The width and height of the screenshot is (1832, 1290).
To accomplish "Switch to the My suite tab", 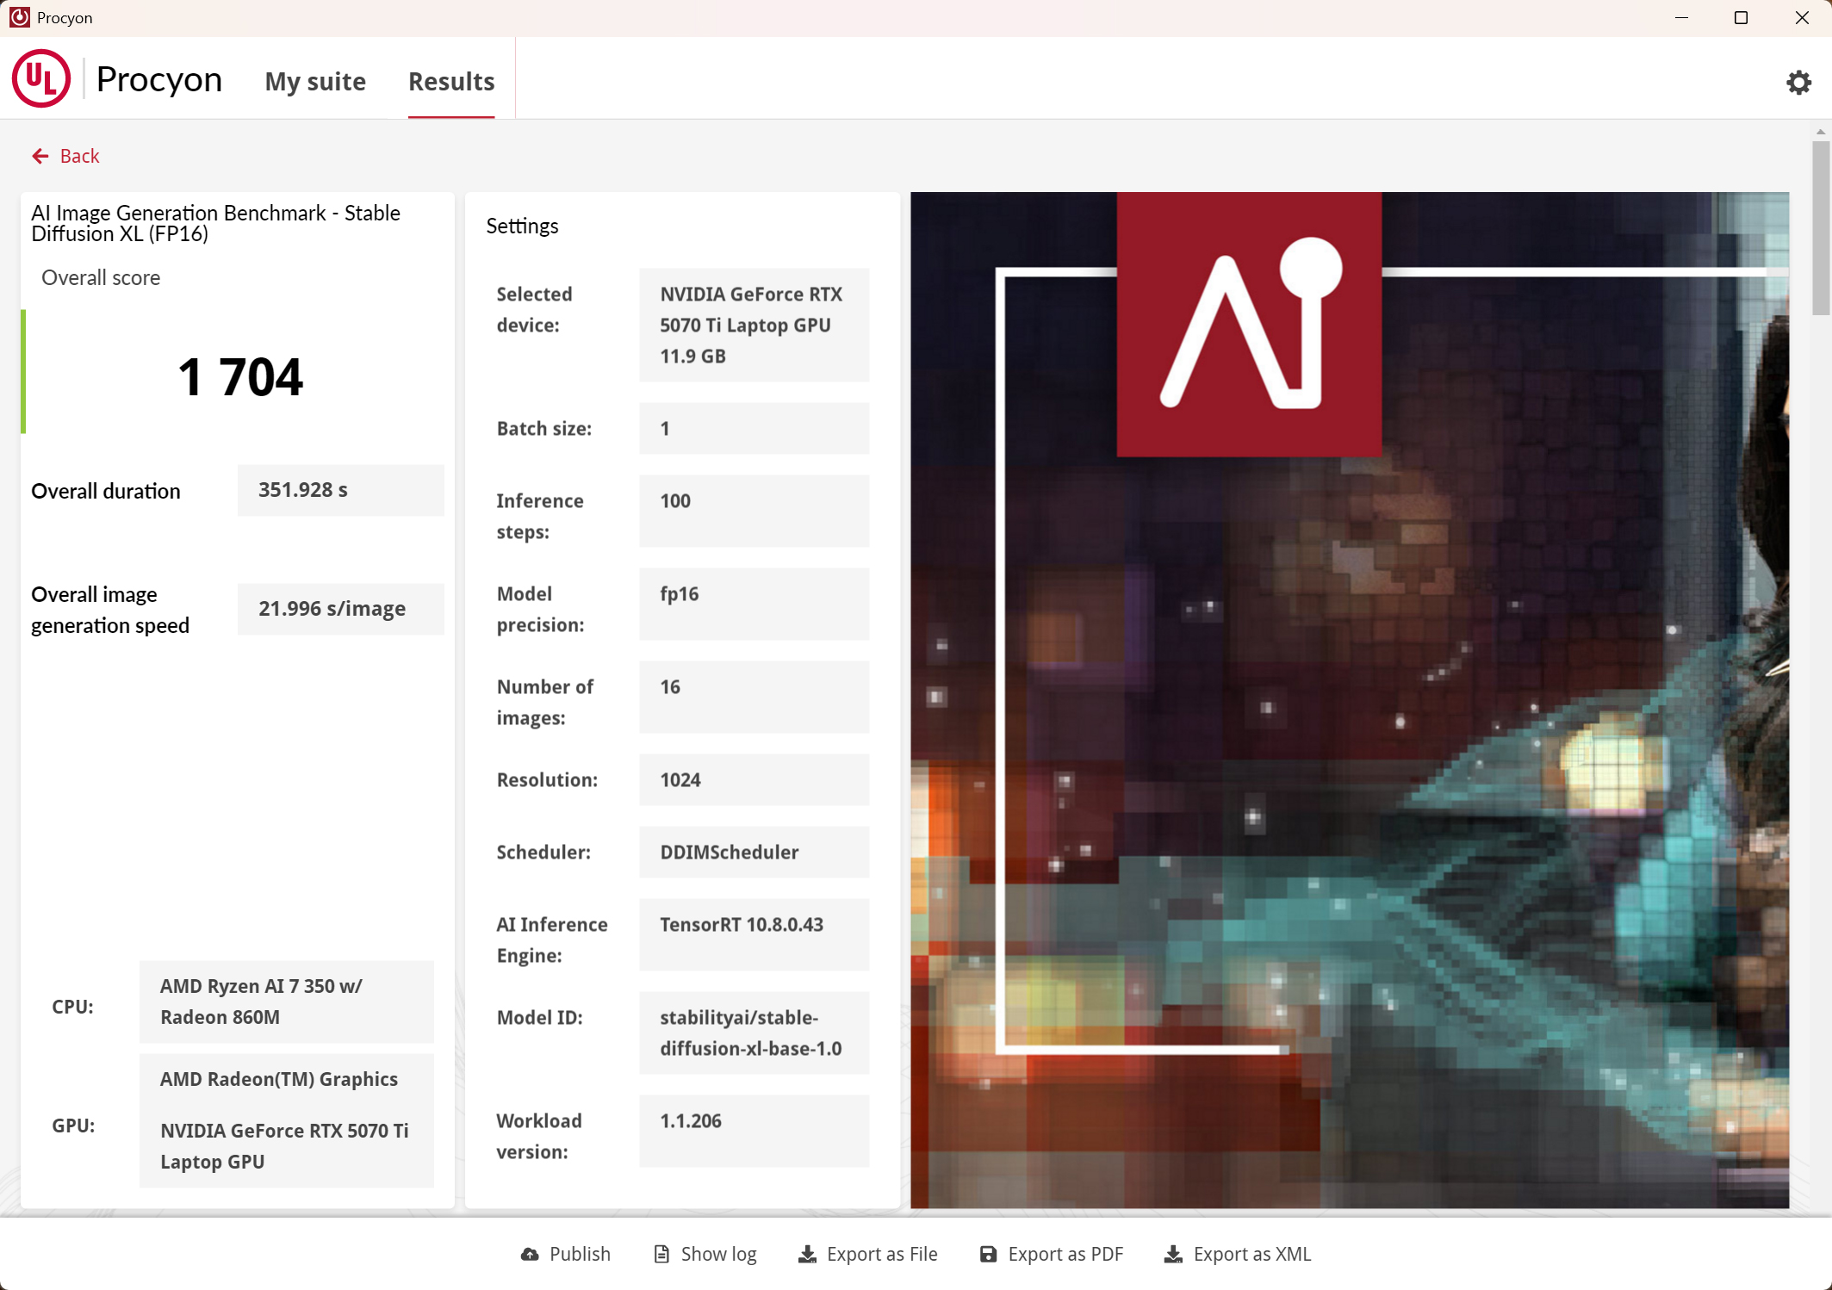I will pyautogui.click(x=314, y=81).
